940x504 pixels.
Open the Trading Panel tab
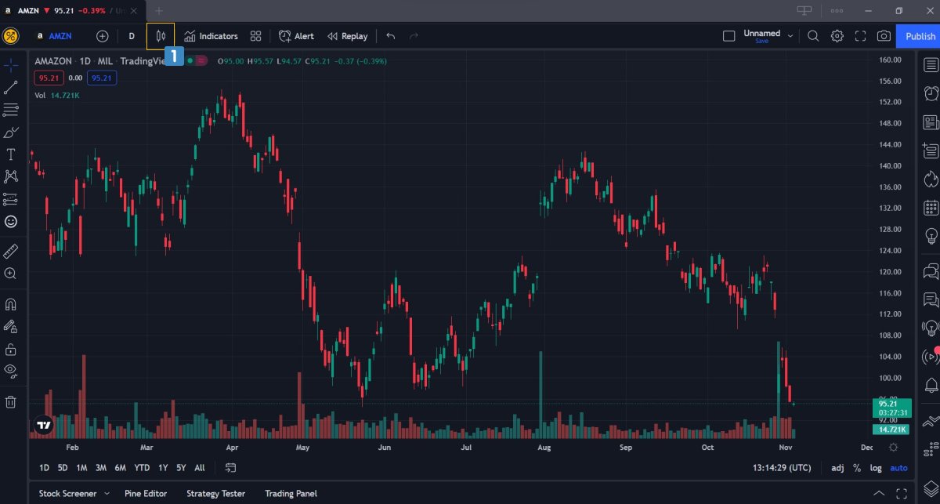pyautogui.click(x=291, y=494)
